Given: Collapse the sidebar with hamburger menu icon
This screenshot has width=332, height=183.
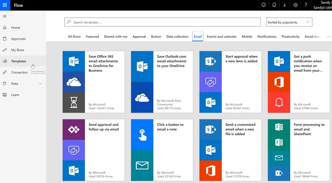Looking at the screenshot, I should 5,16.
